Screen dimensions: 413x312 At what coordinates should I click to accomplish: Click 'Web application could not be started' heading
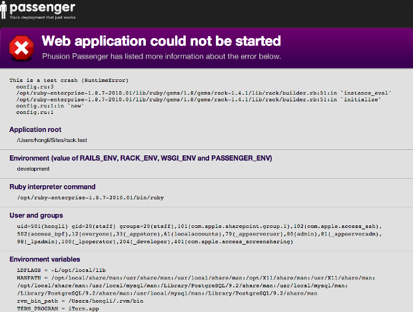click(x=161, y=41)
